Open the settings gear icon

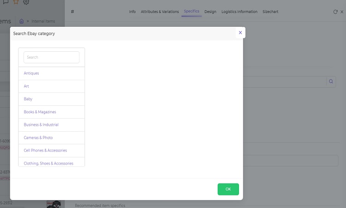26,2
